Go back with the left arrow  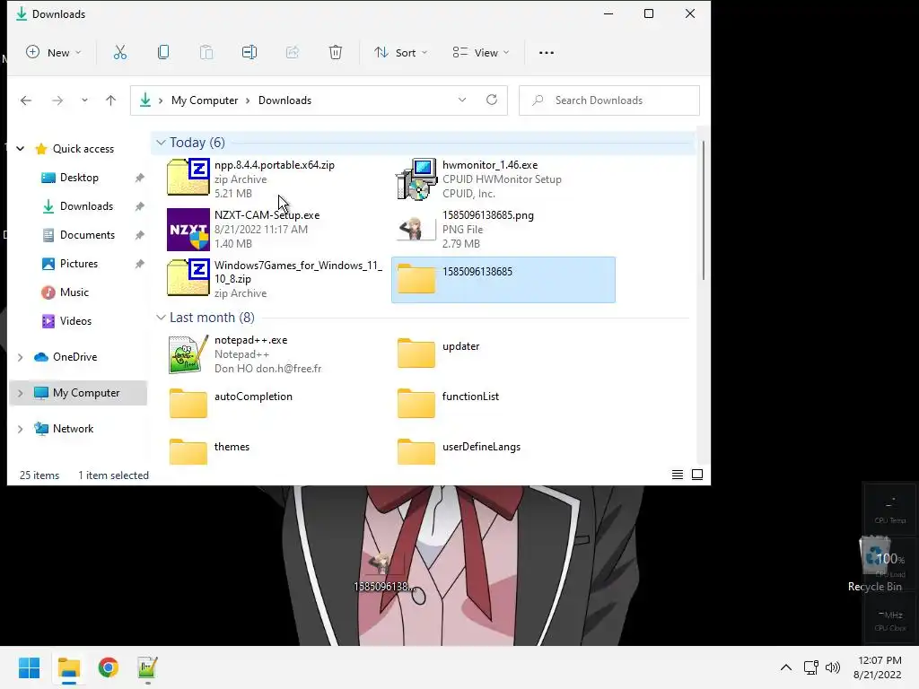26,100
